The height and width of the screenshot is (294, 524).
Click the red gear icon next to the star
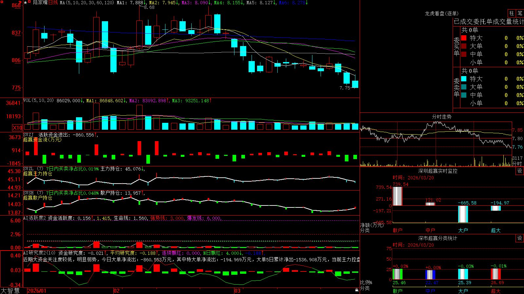tap(29, 2)
